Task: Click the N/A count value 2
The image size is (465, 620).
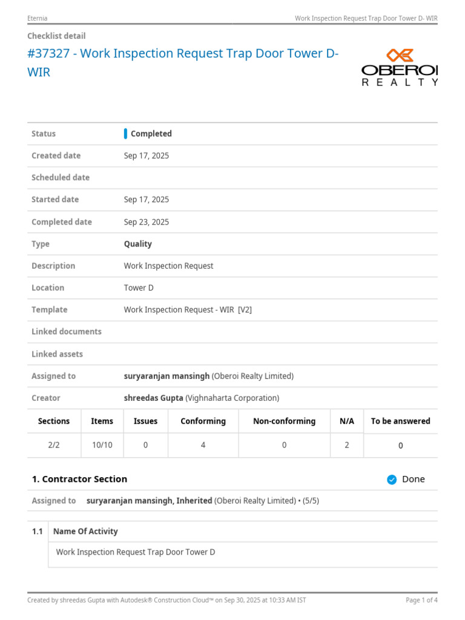Action: click(x=347, y=445)
